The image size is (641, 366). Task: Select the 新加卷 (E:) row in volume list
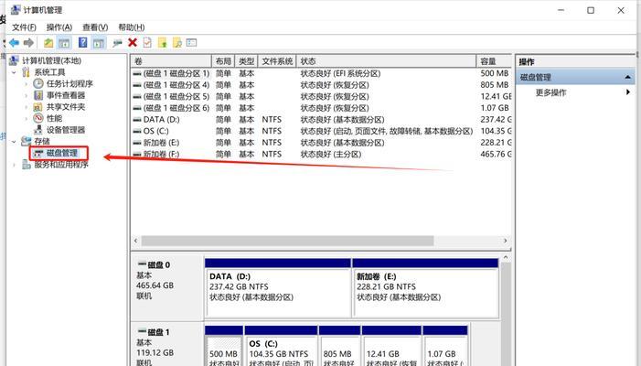click(321, 143)
